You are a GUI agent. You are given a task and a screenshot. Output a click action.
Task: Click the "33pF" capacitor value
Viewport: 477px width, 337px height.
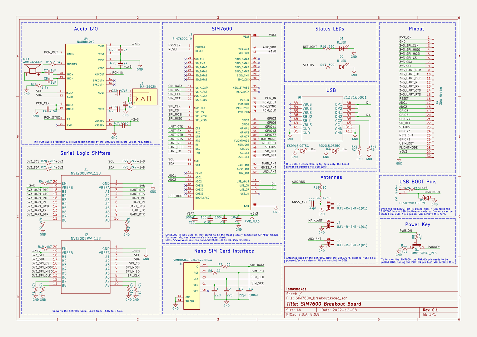[313, 208]
